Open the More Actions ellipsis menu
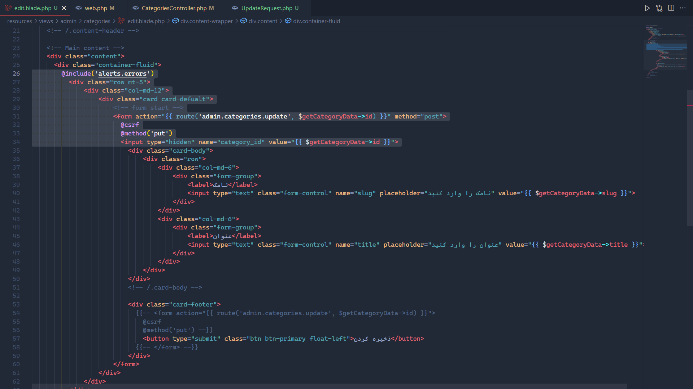Image resolution: width=693 pixels, height=389 pixels. point(683,8)
